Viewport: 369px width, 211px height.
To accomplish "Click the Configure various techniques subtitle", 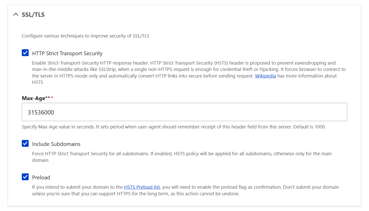I will click(x=85, y=36).
